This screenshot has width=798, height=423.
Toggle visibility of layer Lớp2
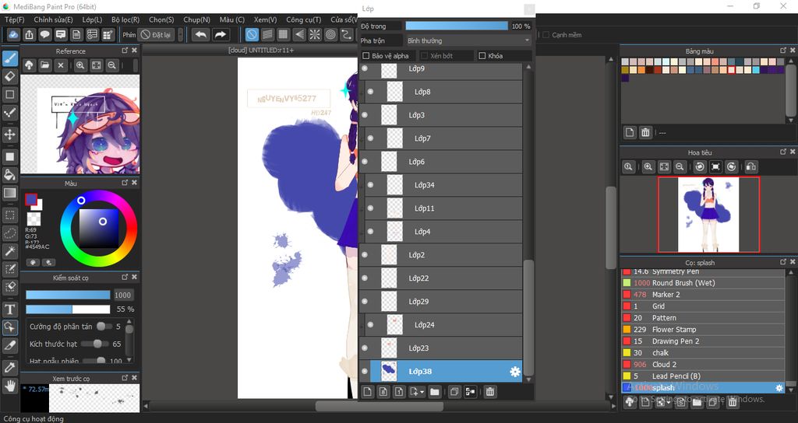[x=365, y=255]
